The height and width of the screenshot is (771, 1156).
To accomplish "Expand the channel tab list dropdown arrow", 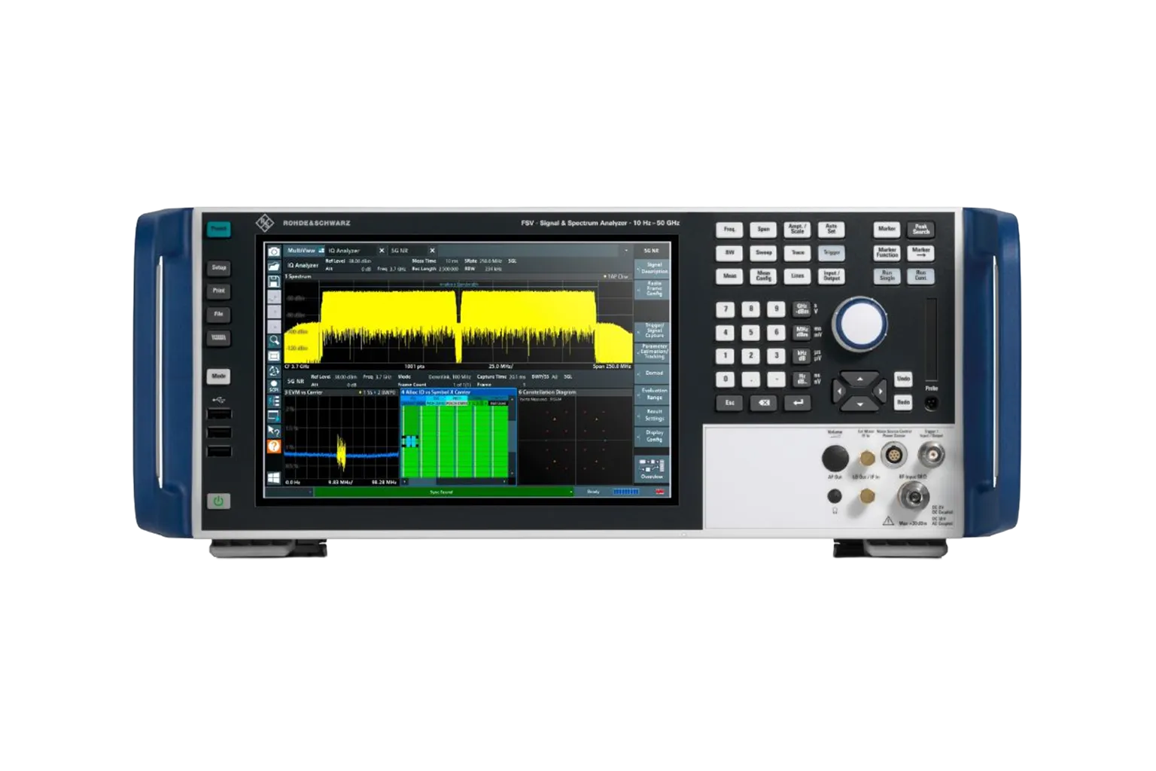I will pos(625,251).
